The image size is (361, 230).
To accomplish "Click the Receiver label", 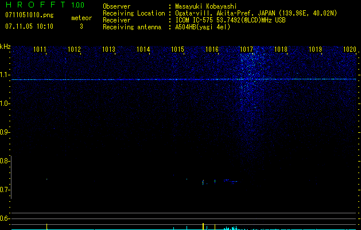I will 117,20.
